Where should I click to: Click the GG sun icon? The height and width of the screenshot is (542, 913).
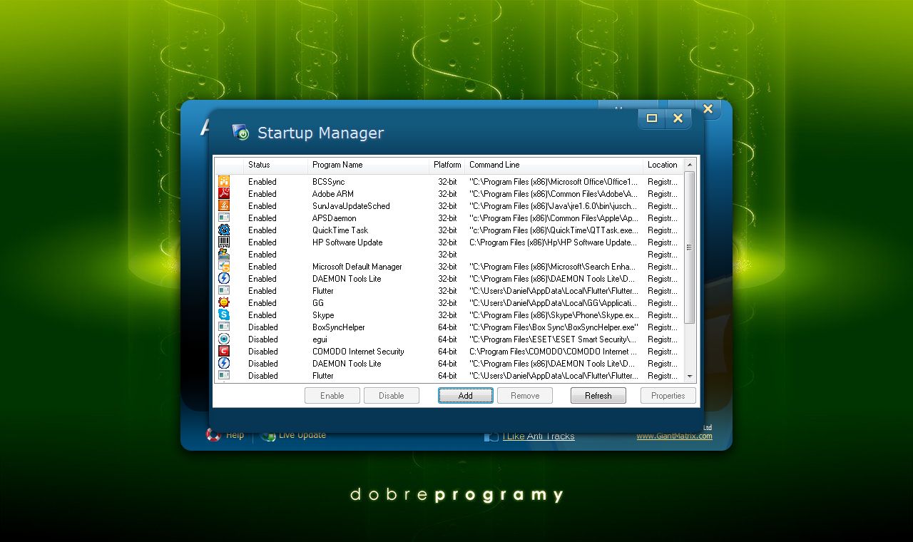pyautogui.click(x=224, y=303)
